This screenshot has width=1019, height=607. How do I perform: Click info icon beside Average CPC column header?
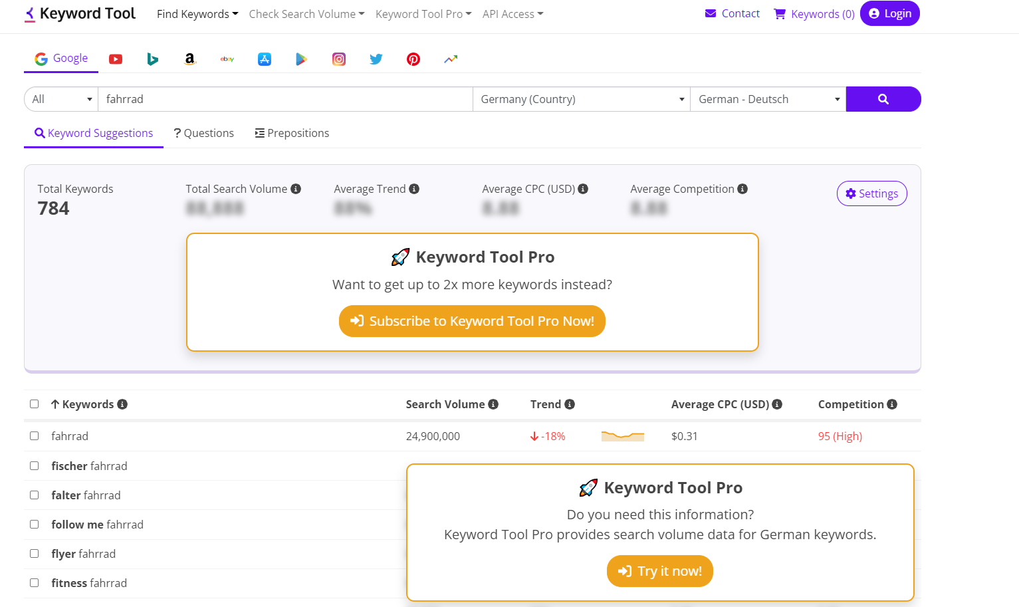pos(777,404)
